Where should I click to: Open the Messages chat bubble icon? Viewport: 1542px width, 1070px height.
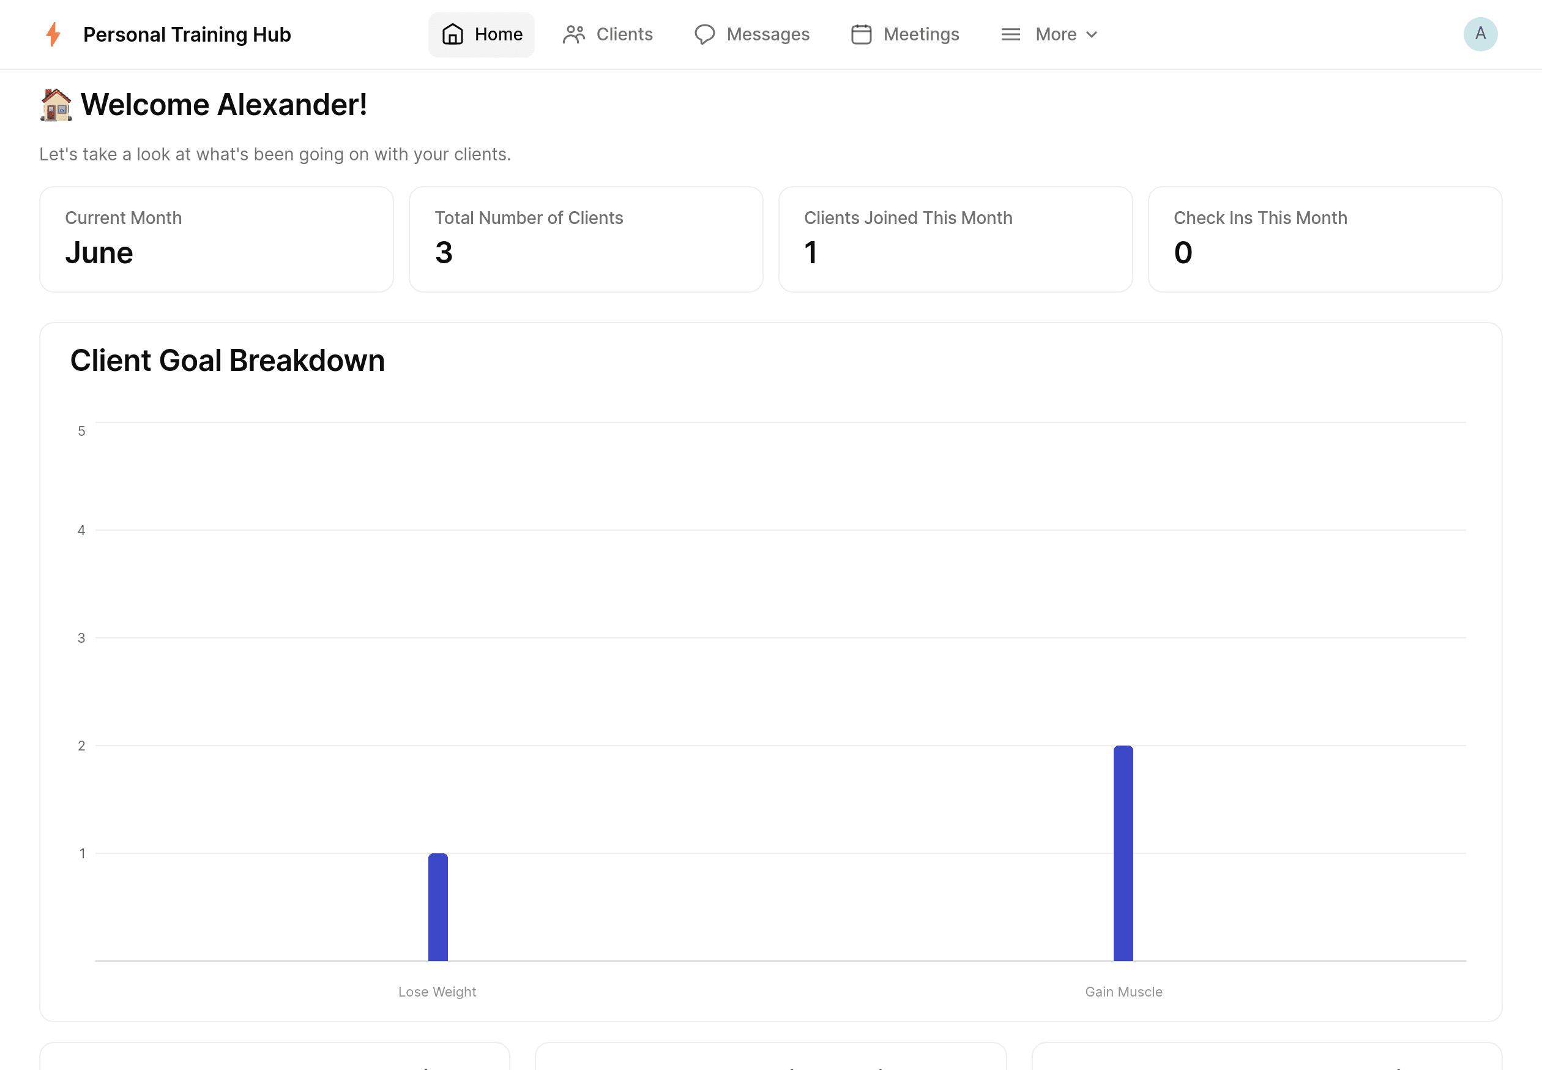[704, 34]
